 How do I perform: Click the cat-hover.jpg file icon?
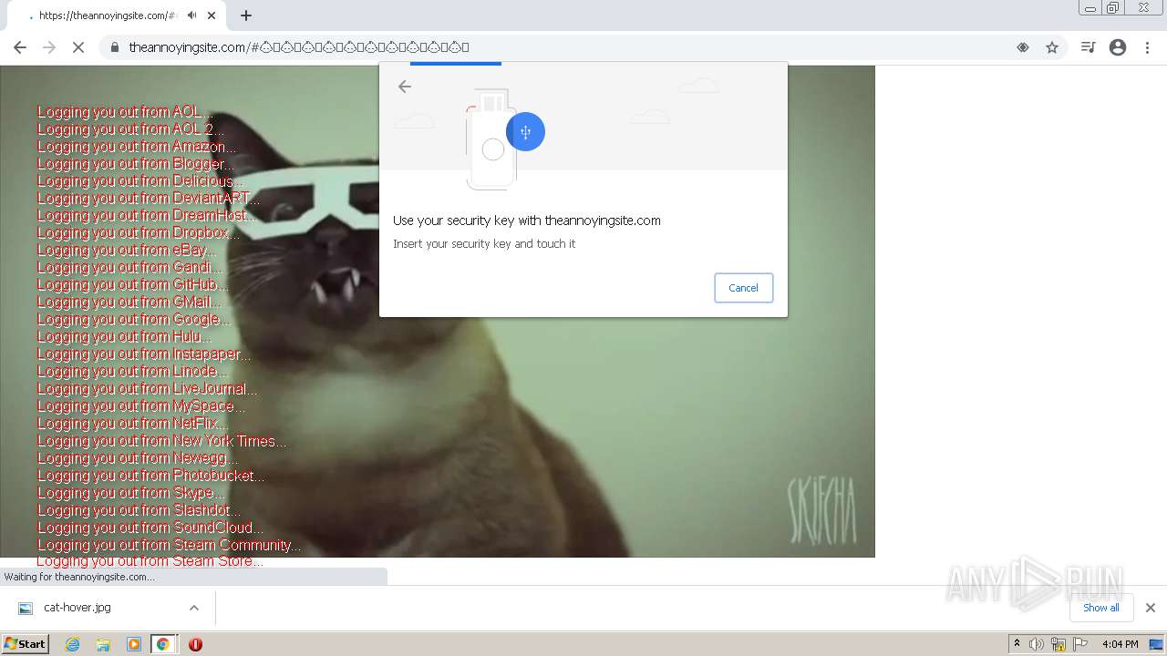[x=26, y=608]
